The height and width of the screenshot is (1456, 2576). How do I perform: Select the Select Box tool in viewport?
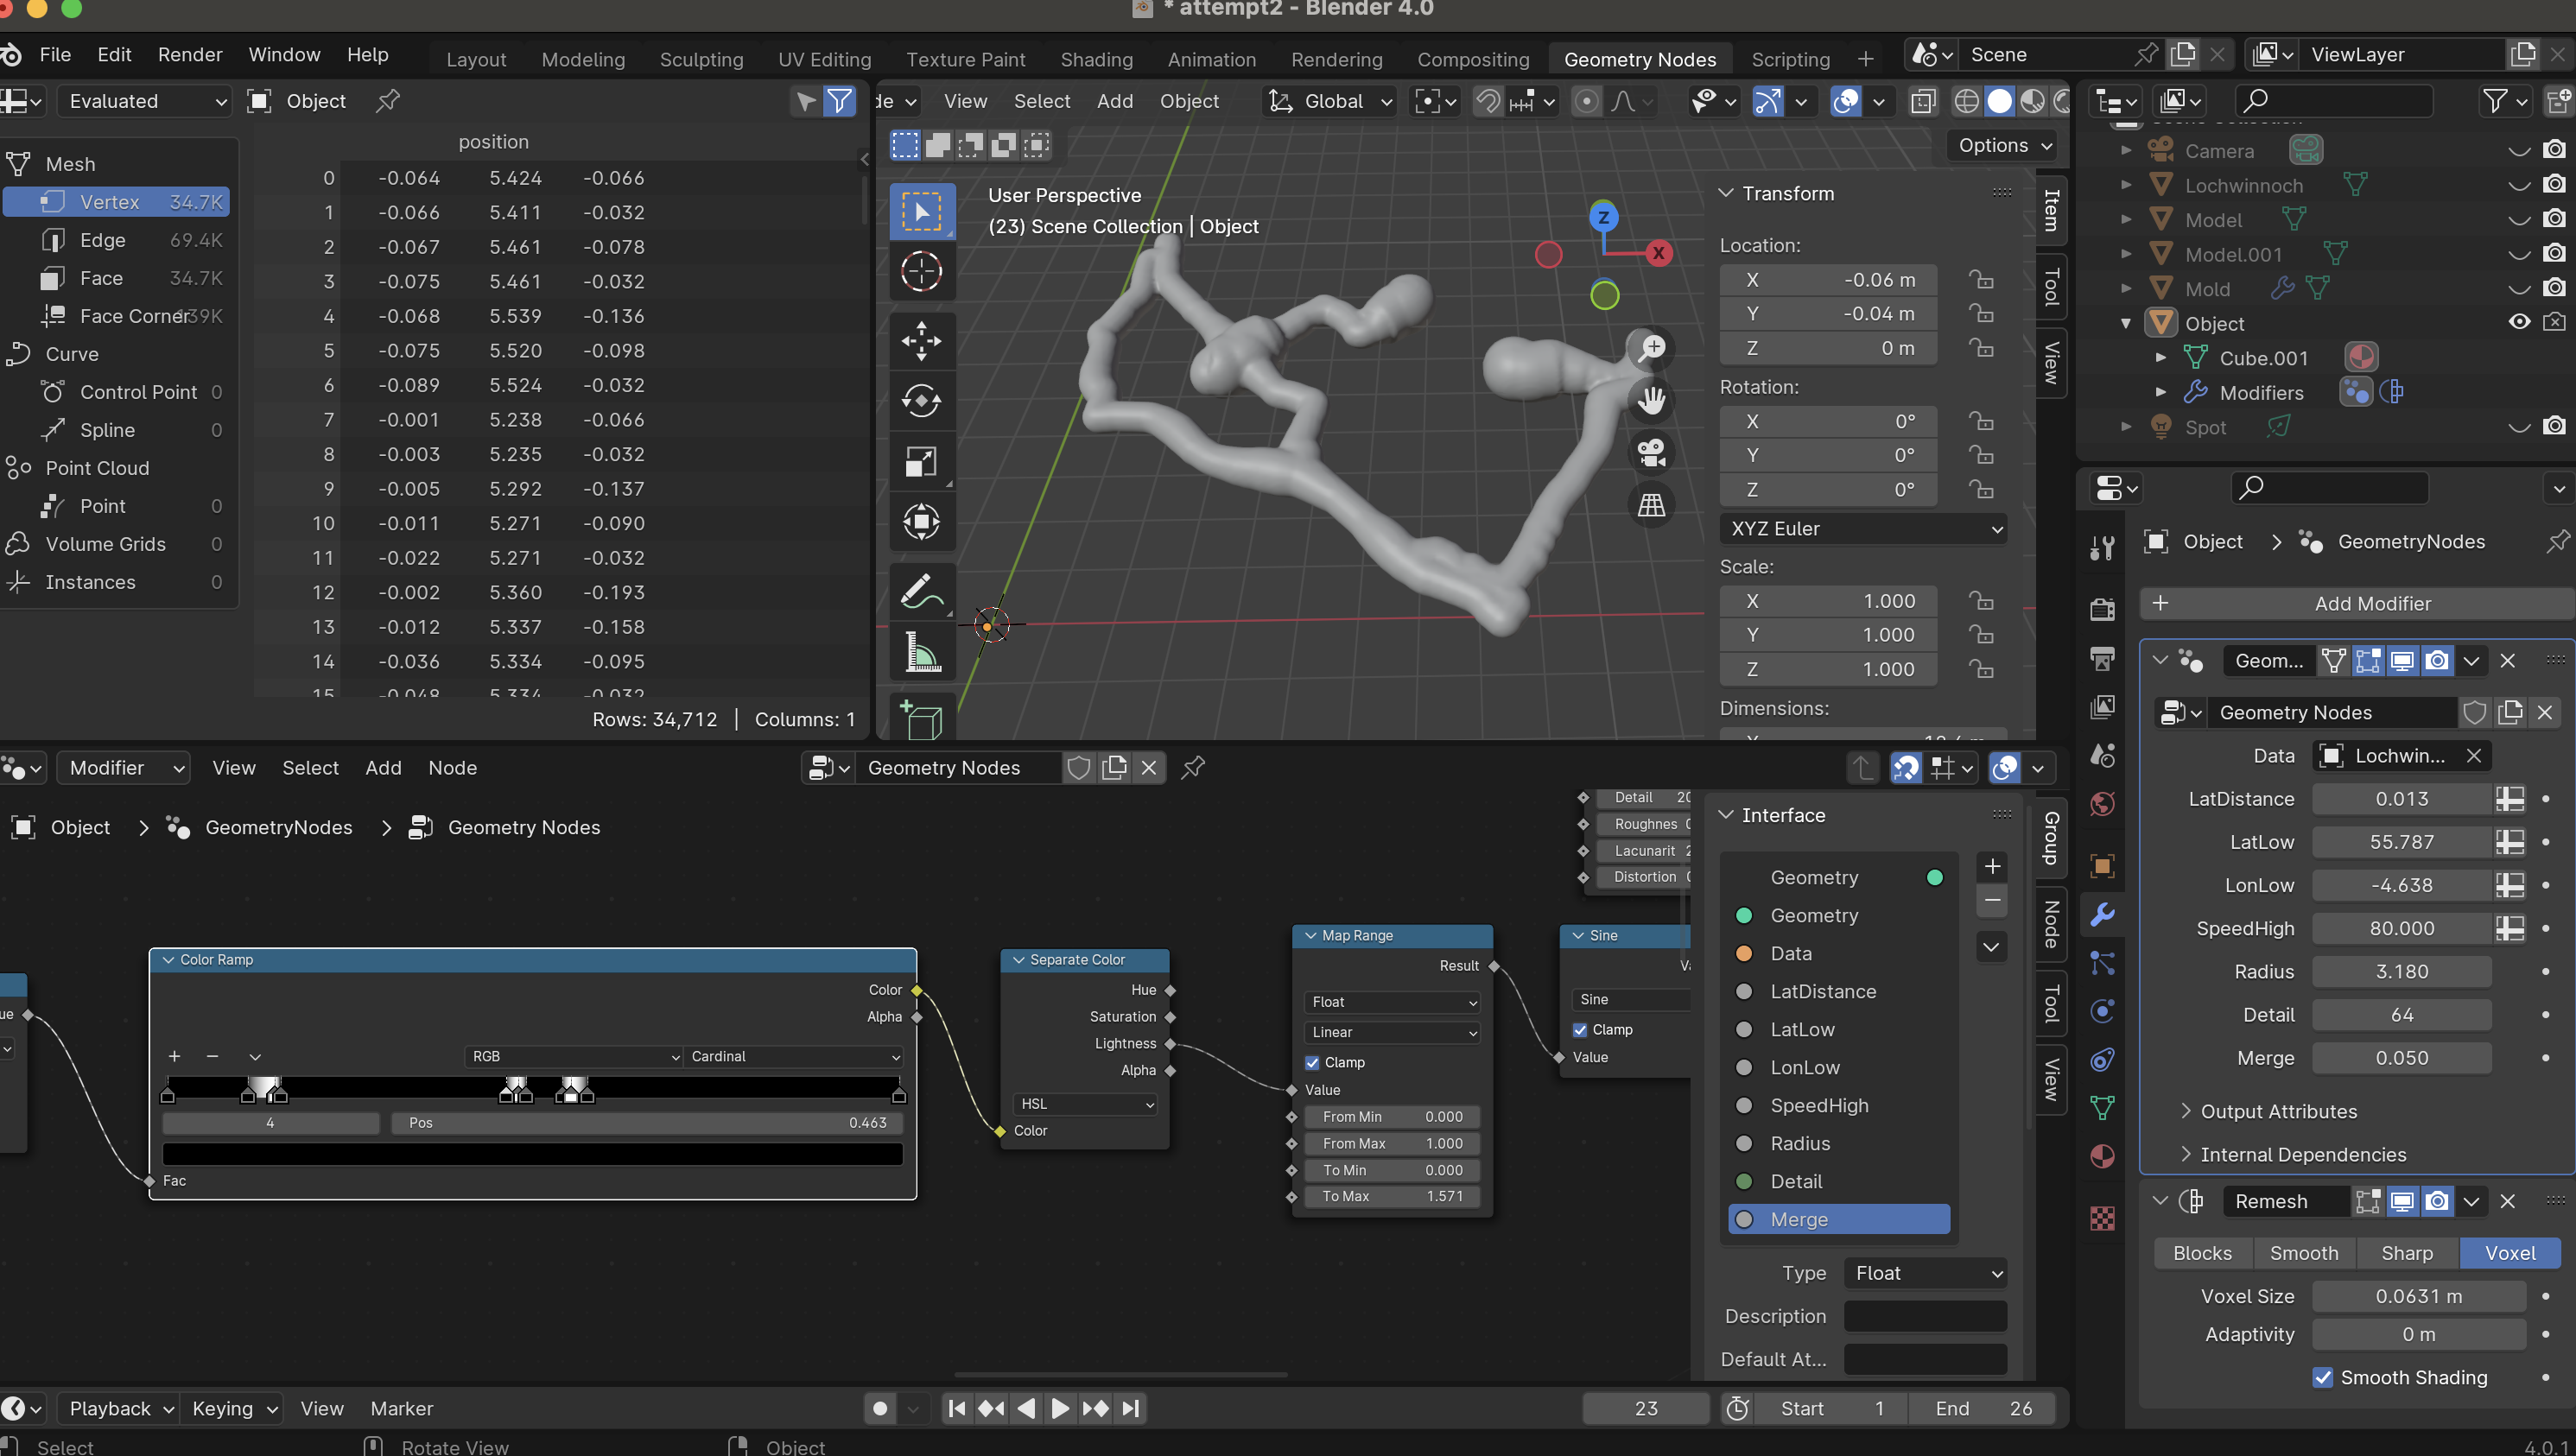click(x=921, y=211)
